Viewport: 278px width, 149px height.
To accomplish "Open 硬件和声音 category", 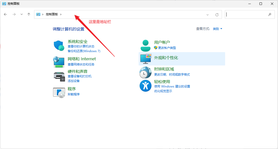I will click(x=77, y=71).
